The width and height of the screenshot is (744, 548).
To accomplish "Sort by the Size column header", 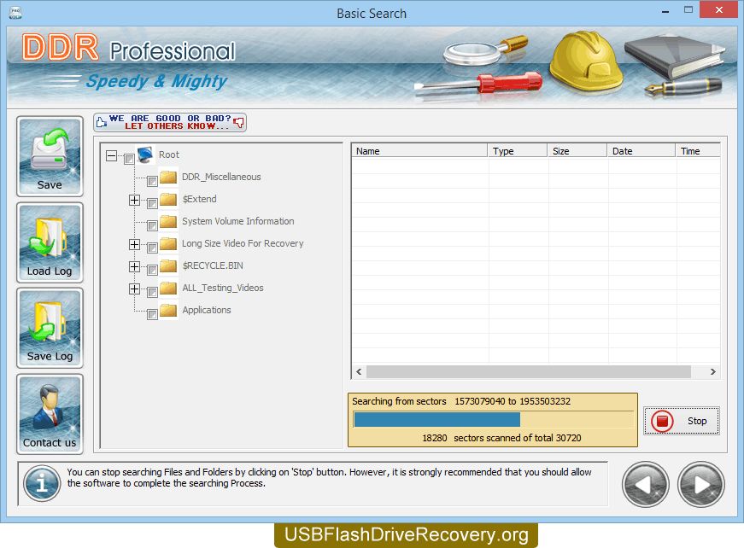I will (x=577, y=151).
